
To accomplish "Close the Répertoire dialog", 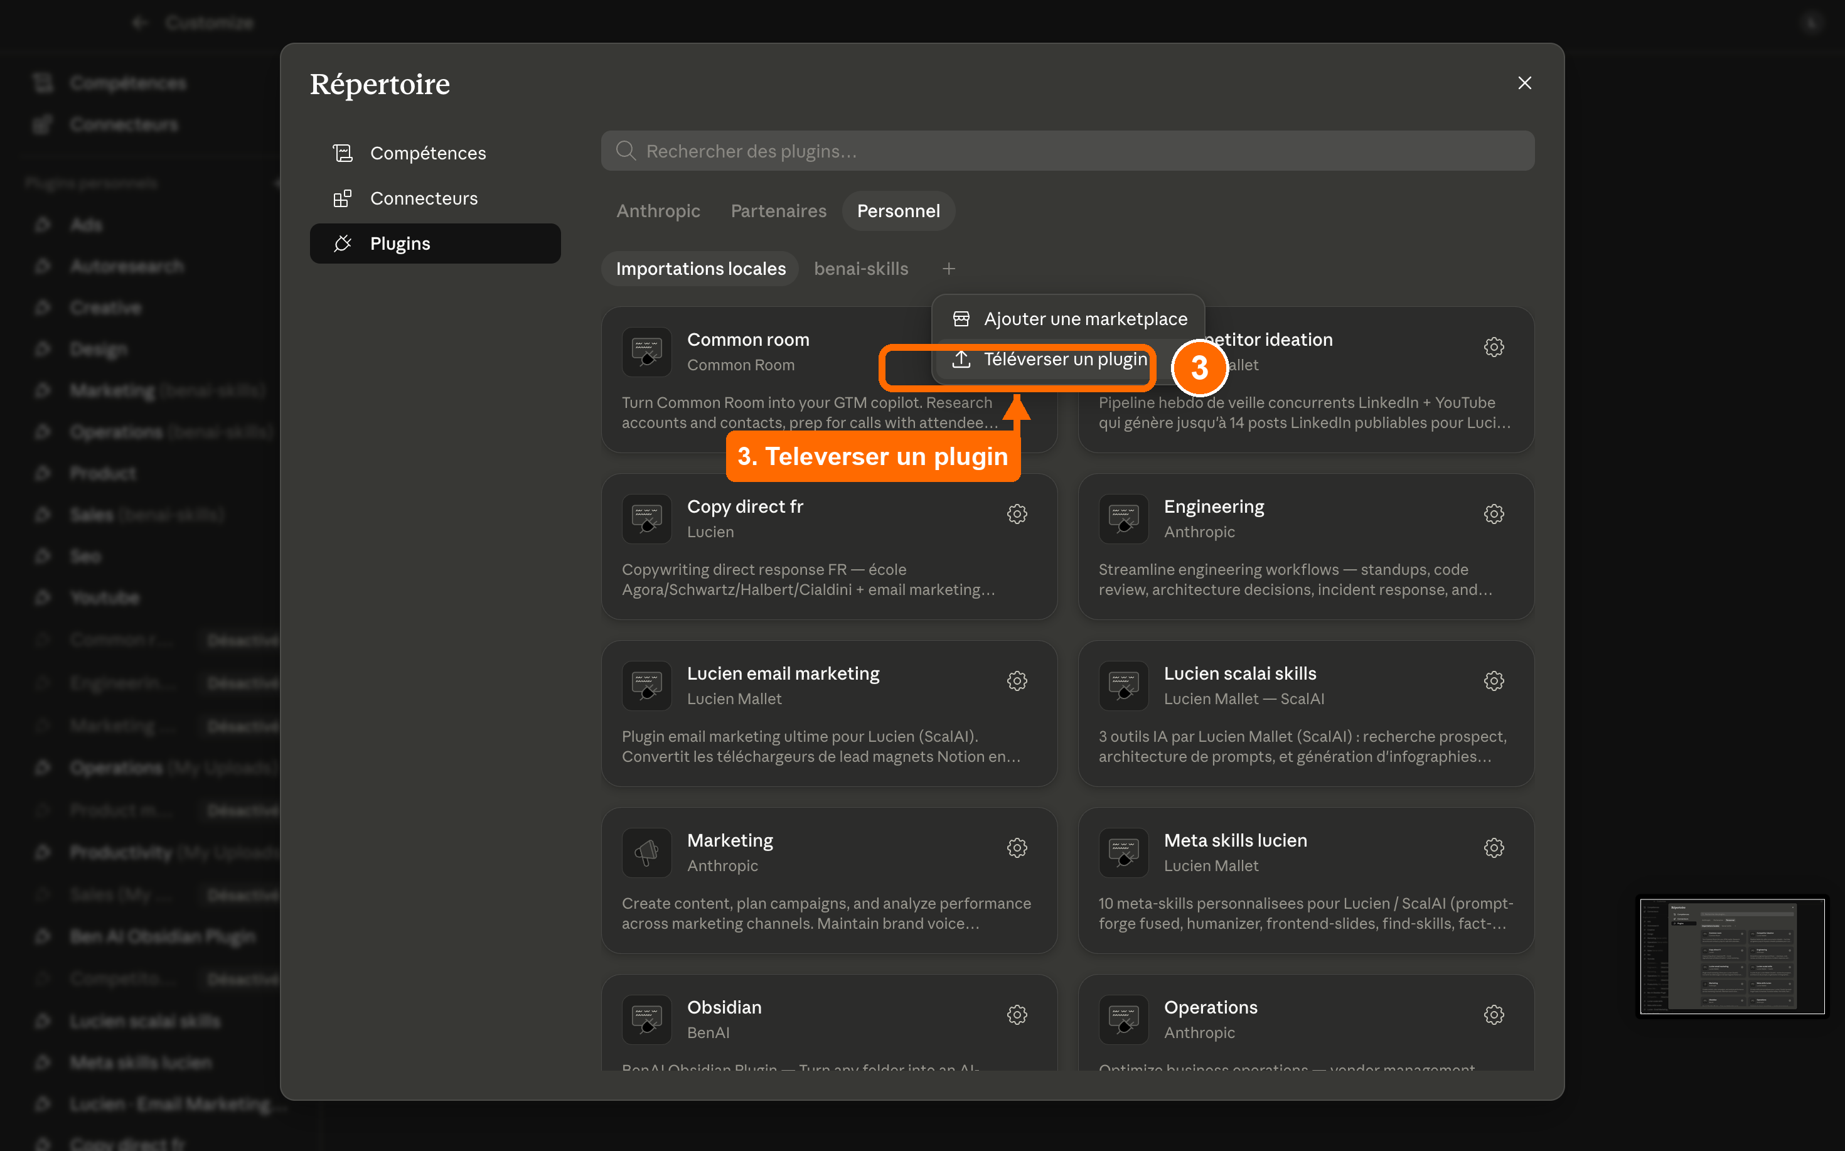I will 1524,83.
